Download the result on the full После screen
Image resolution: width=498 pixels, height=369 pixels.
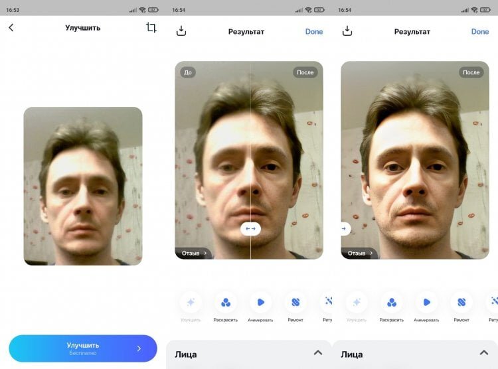tap(347, 31)
